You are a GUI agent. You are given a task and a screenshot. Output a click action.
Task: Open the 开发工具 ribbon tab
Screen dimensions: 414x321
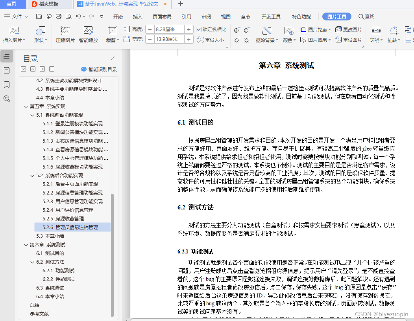point(271,17)
